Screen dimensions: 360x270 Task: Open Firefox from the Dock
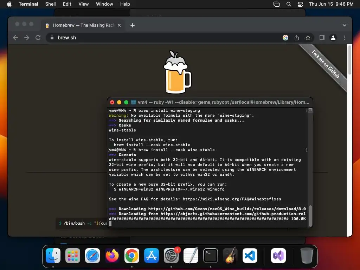pos(112,256)
